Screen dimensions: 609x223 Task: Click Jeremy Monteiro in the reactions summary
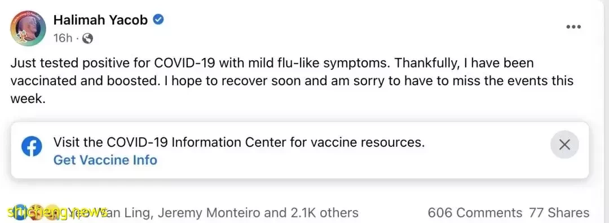pos(209,212)
